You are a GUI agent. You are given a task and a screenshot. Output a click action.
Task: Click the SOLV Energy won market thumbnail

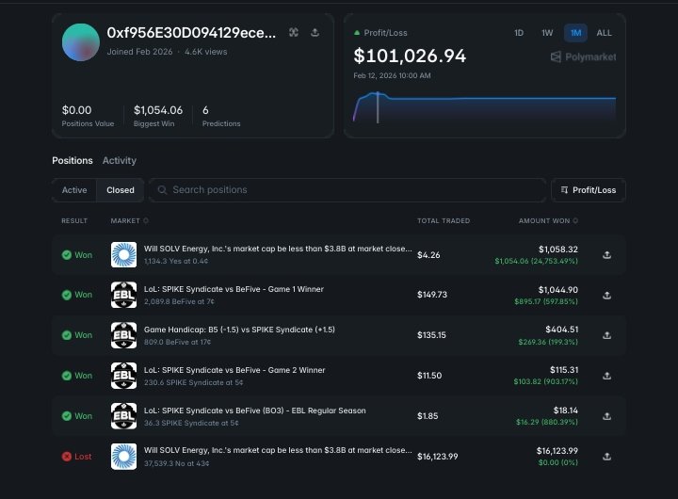123,255
